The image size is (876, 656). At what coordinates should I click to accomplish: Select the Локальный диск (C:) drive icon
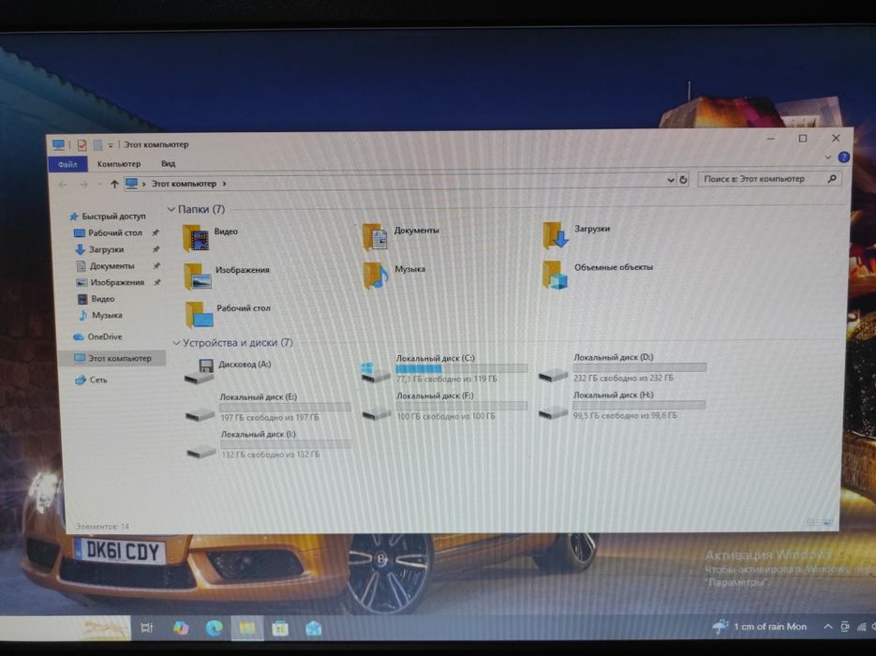(376, 373)
